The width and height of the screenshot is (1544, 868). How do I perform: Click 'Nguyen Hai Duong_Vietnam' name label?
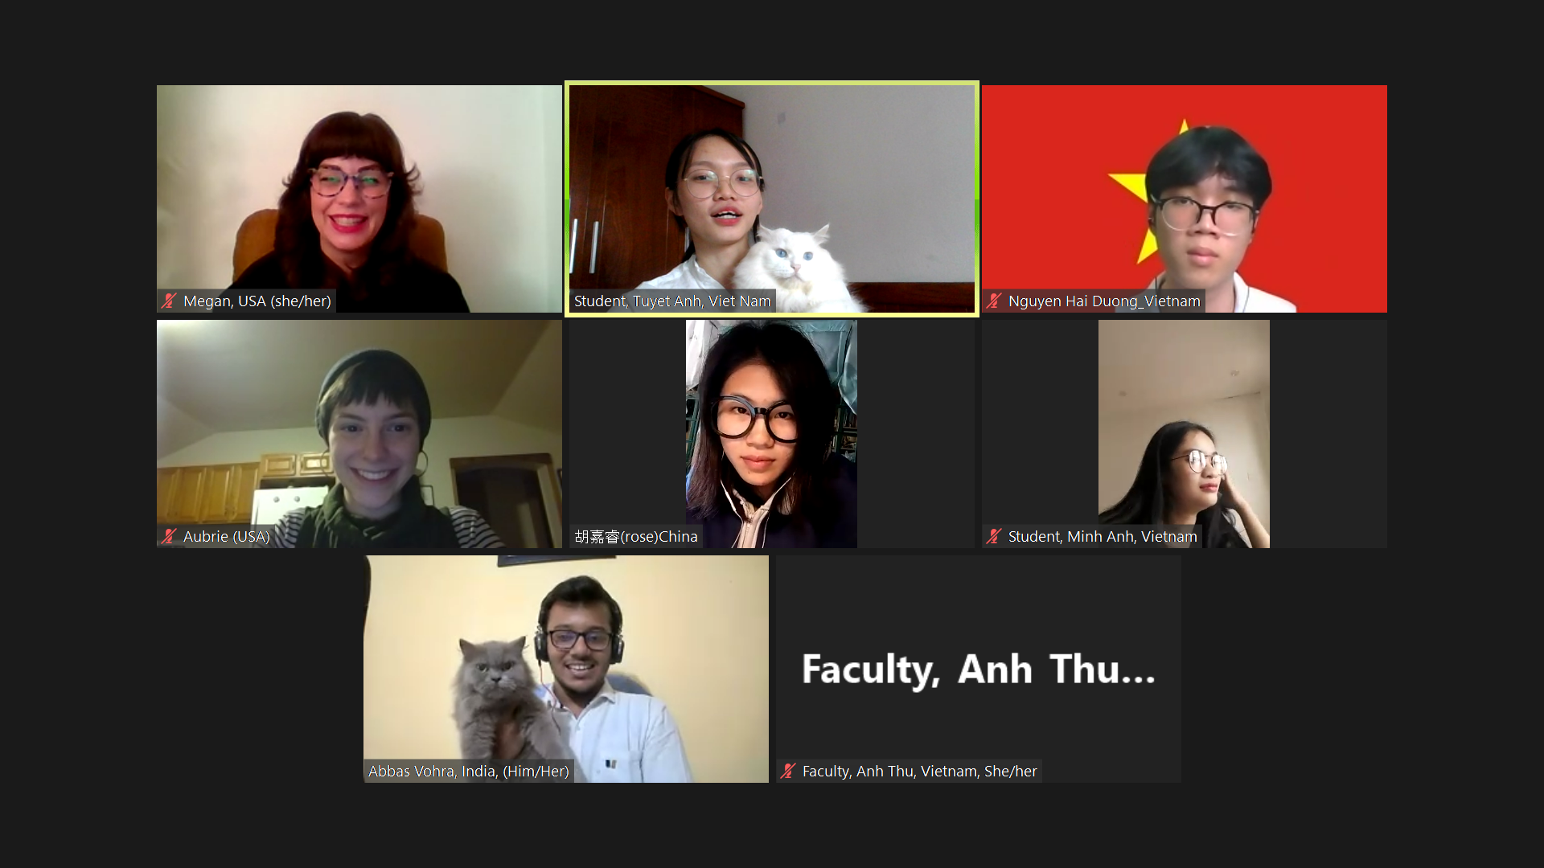coord(1104,301)
